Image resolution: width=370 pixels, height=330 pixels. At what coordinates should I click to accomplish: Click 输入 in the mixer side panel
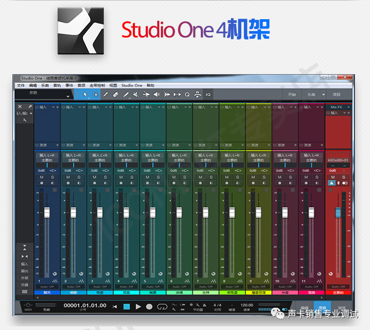(24, 264)
